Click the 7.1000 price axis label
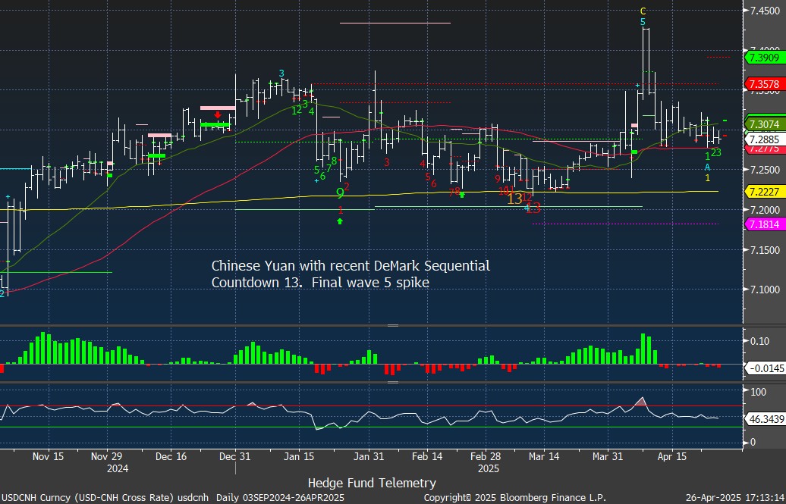This screenshot has width=786, height=504. click(x=765, y=290)
